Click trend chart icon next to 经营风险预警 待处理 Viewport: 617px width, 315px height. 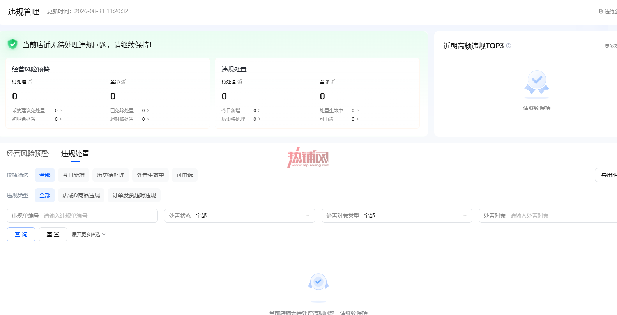pyautogui.click(x=30, y=81)
